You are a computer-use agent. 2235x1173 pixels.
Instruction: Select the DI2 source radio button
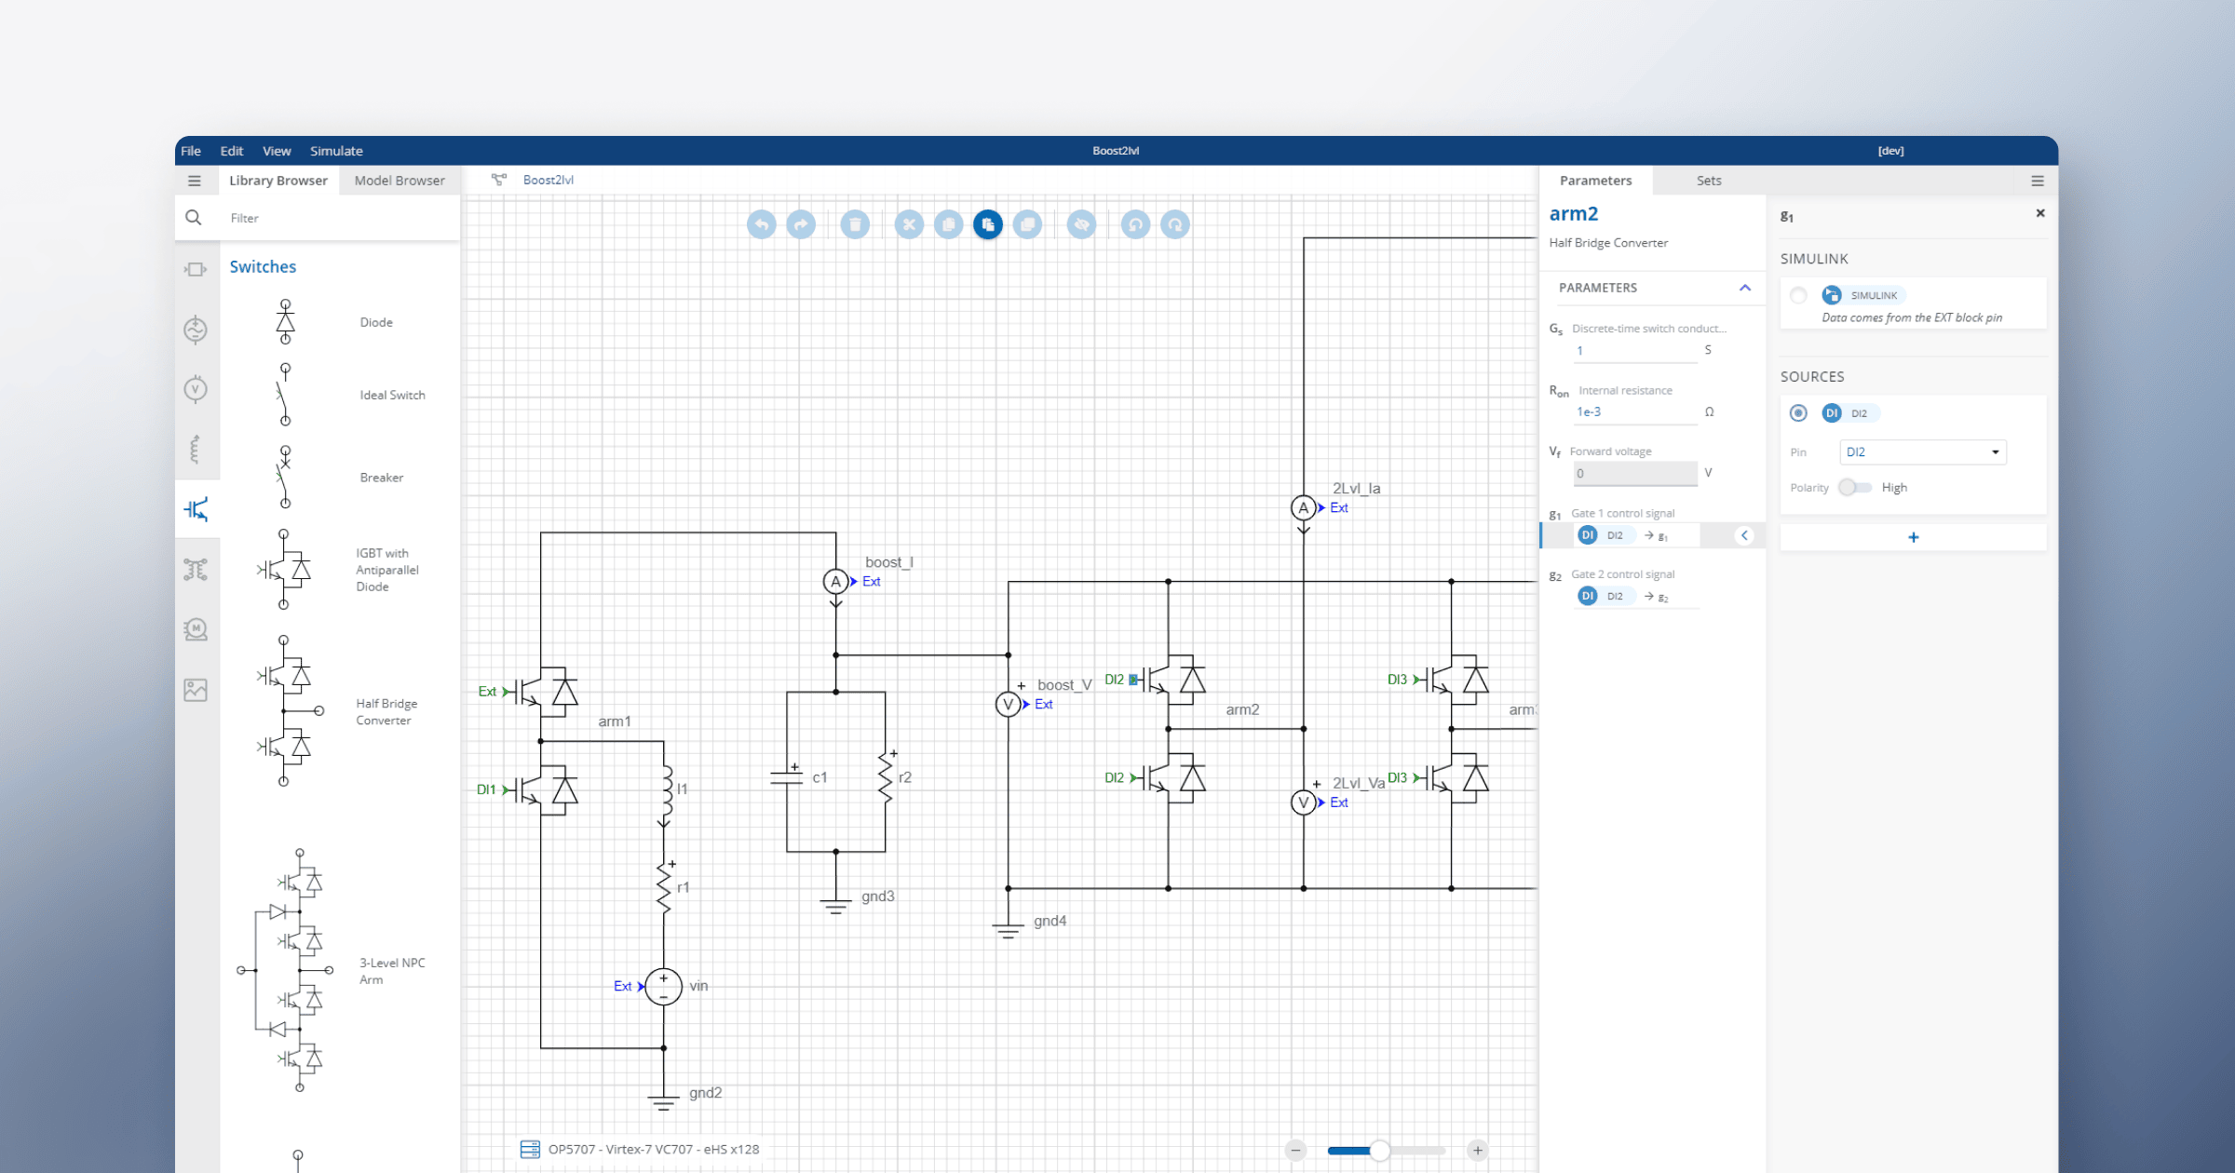(1799, 412)
